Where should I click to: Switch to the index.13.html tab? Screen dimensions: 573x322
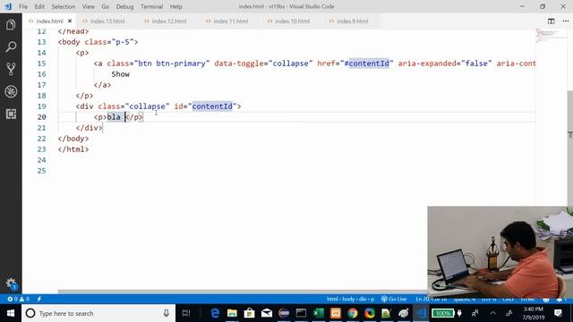pyautogui.click(x=107, y=21)
